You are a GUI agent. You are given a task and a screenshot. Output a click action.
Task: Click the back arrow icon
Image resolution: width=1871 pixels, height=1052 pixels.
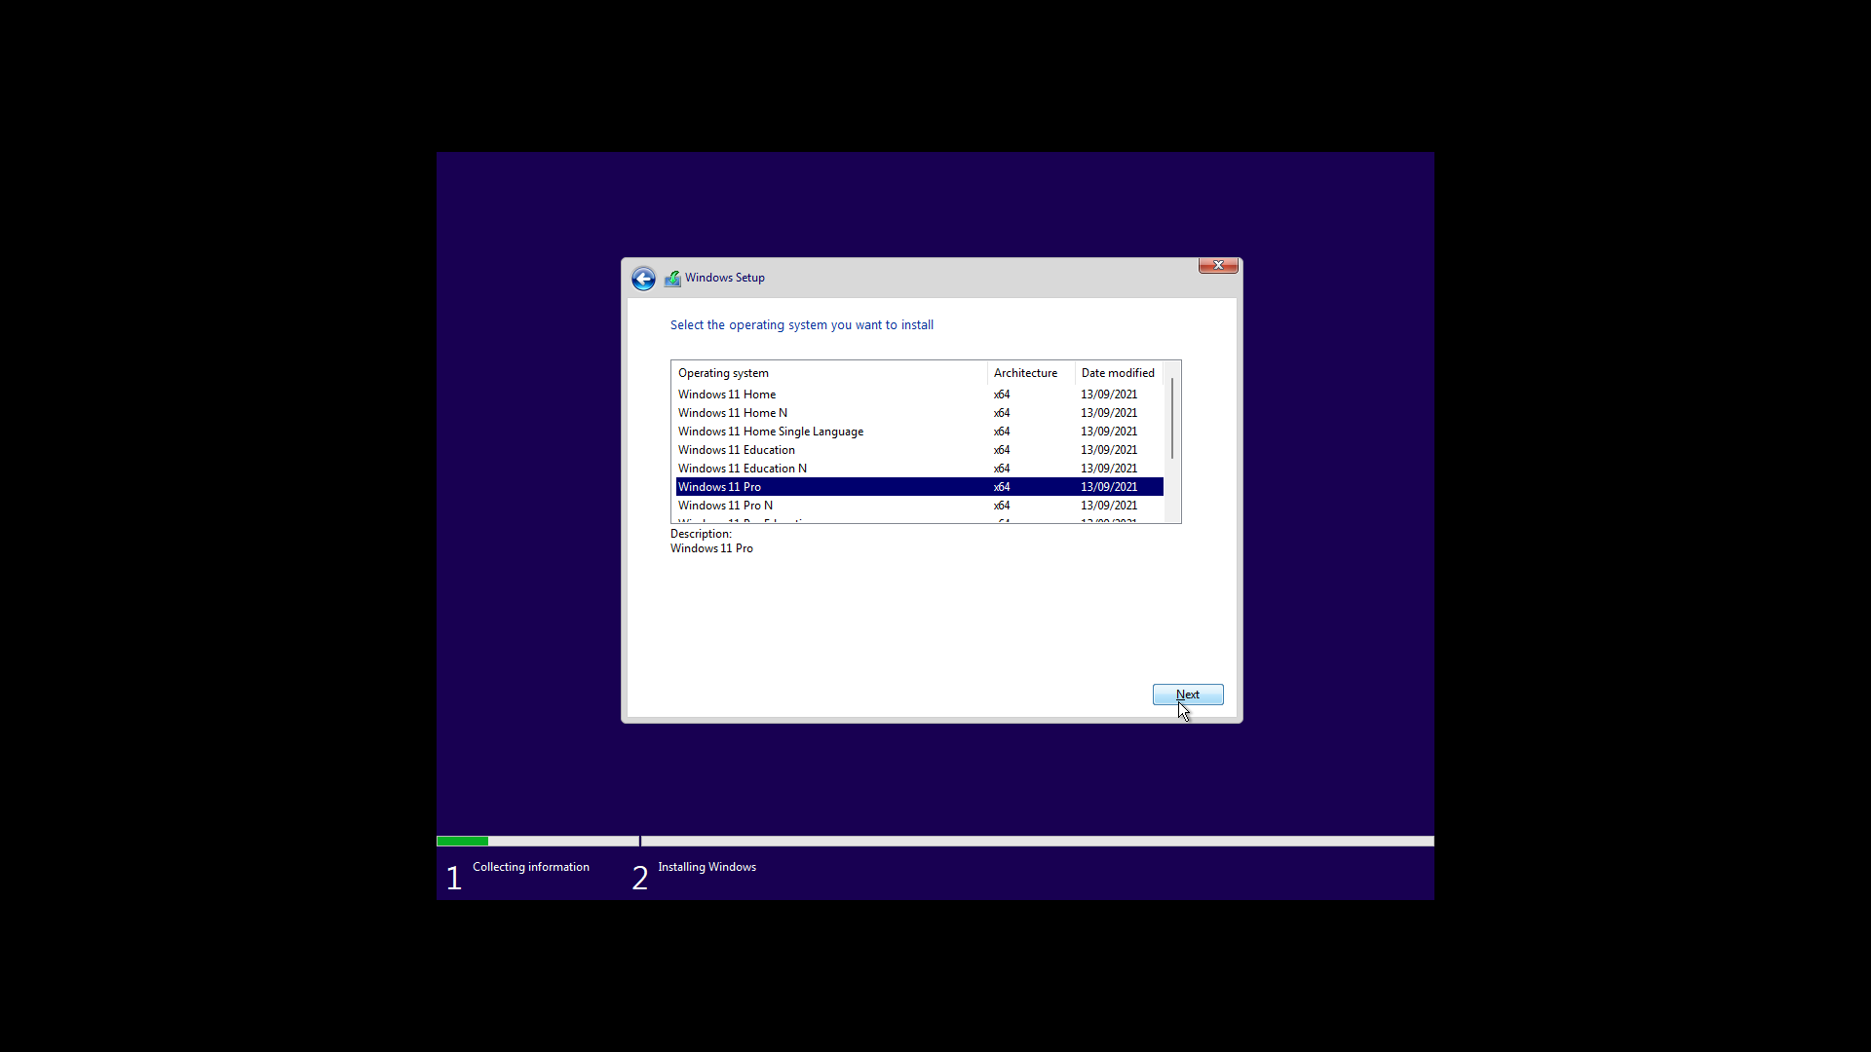tap(642, 278)
